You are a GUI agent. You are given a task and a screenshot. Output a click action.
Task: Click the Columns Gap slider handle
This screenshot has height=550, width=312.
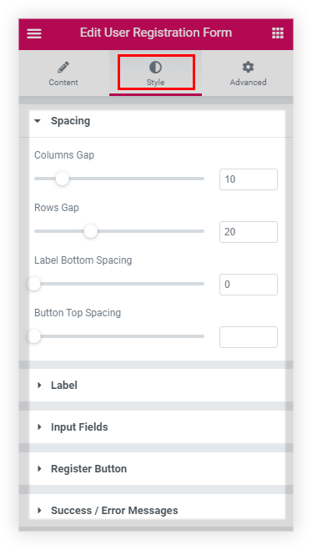(x=63, y=179)
